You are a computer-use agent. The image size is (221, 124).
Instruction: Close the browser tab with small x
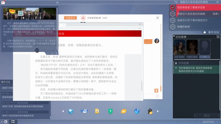click(64, 25)
